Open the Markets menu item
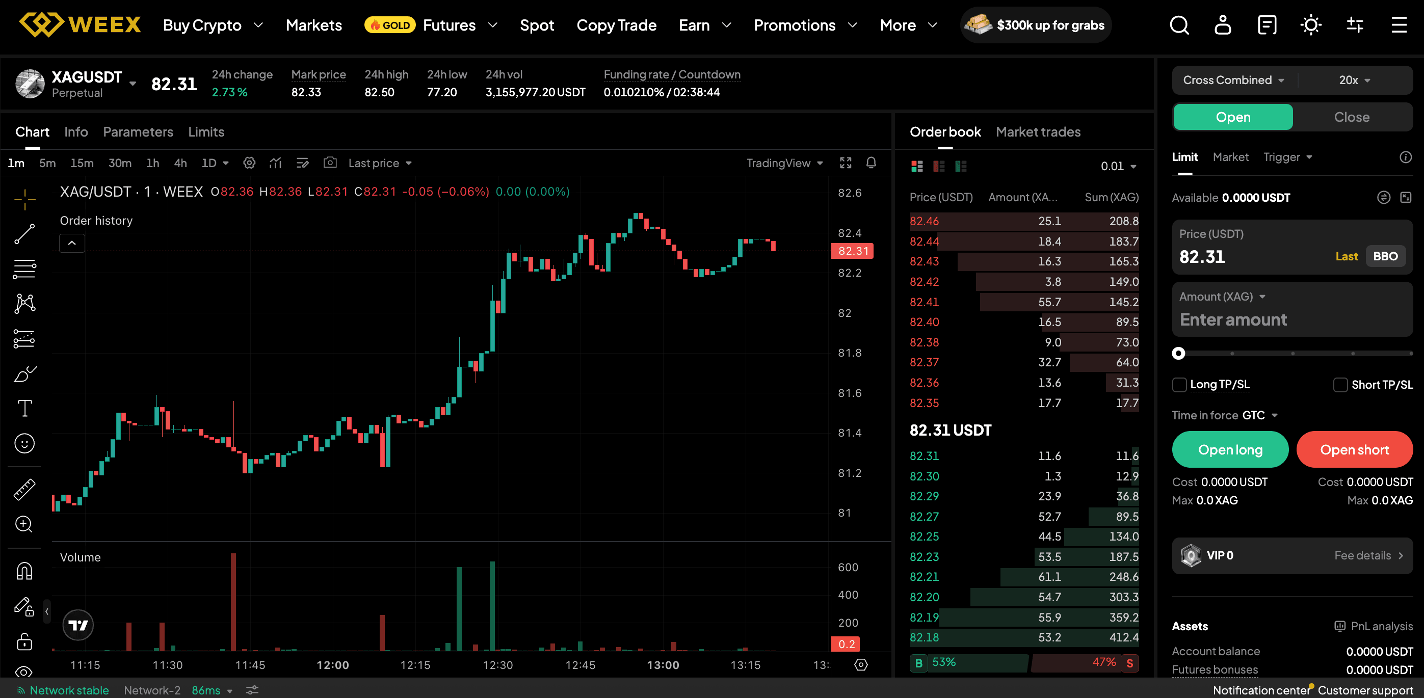The image size is (1424, 698). point(313,25)
